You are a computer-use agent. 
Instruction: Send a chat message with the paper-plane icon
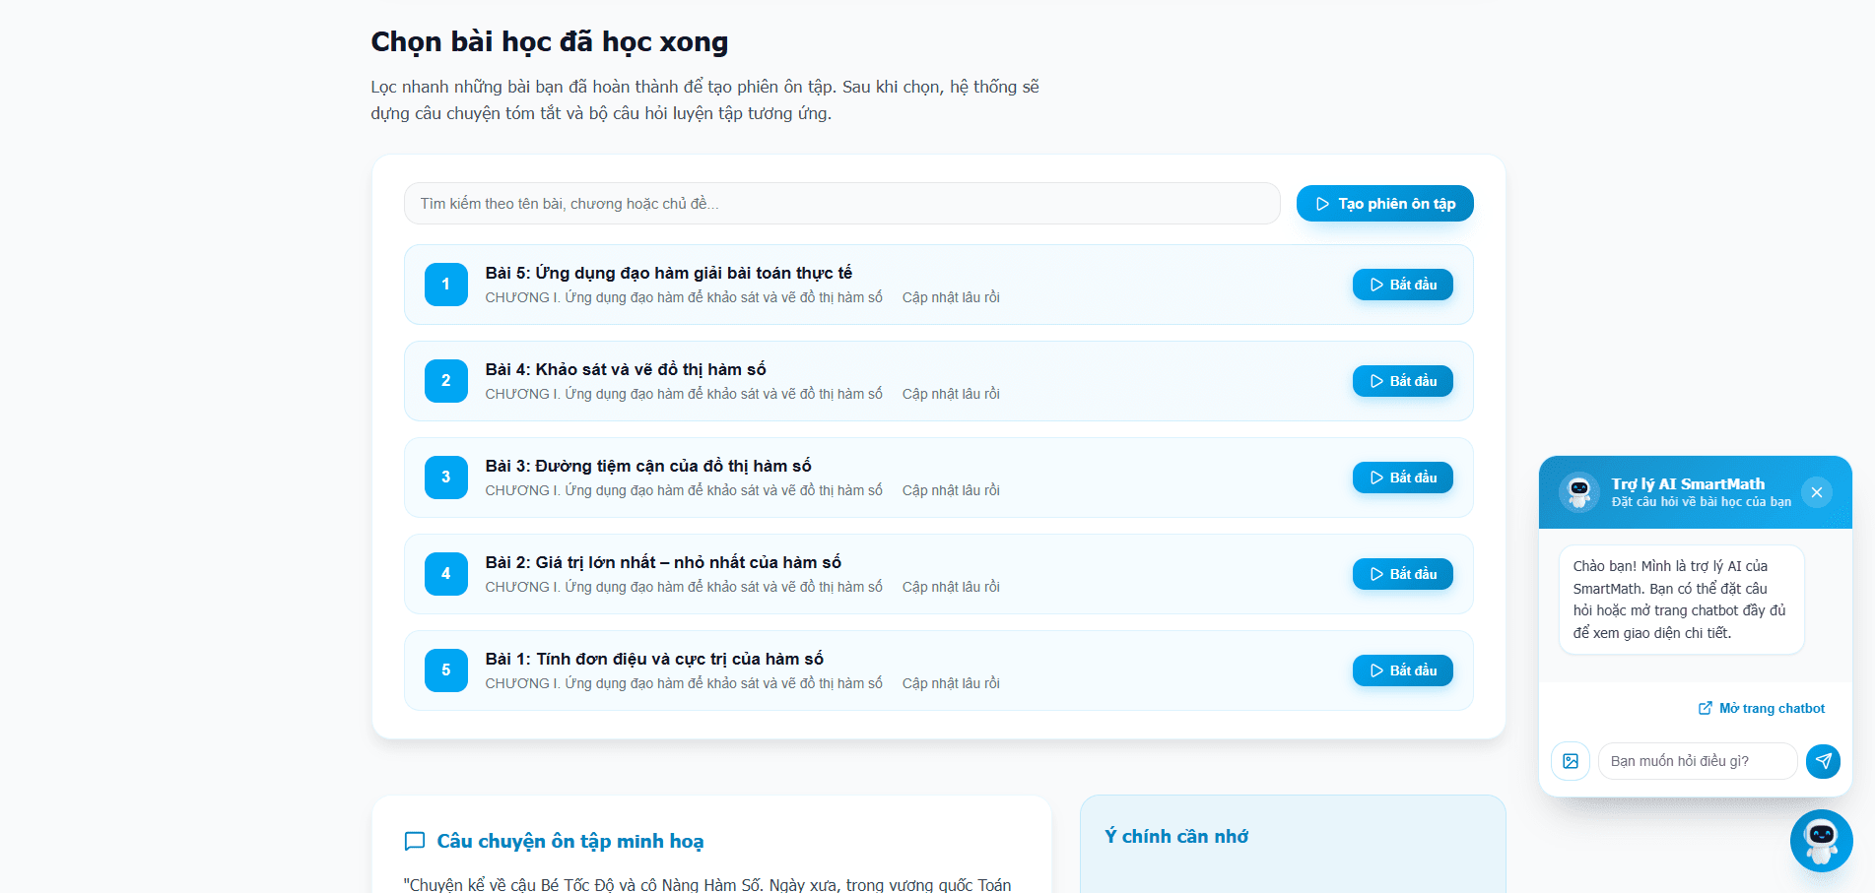click(1824, 761)
